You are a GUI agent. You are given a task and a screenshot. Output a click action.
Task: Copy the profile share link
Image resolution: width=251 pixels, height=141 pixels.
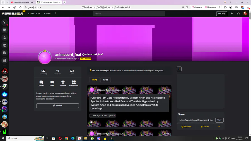[219, 120]
